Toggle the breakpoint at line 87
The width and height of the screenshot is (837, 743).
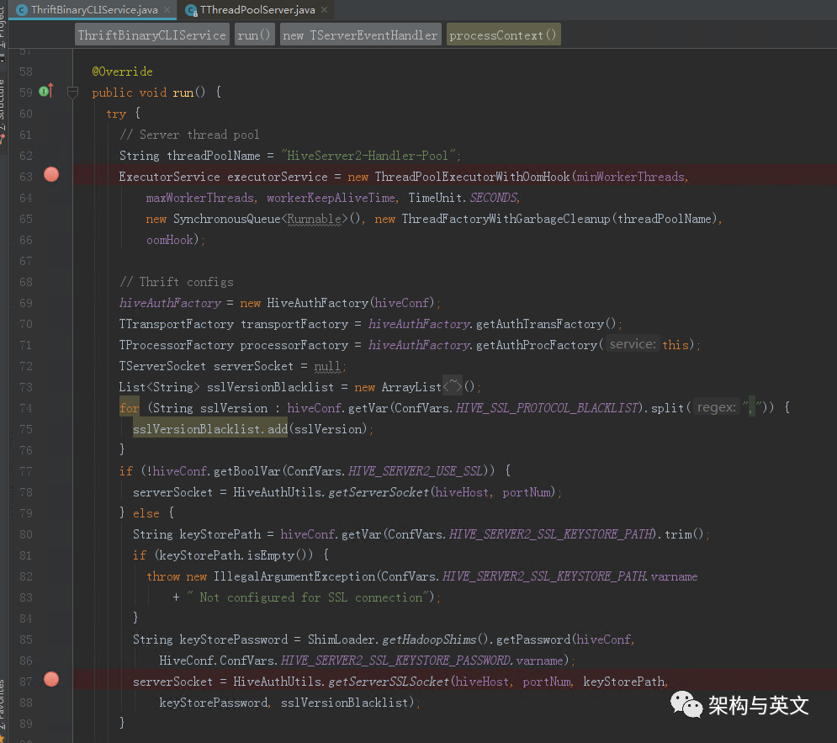pos(51,680)
